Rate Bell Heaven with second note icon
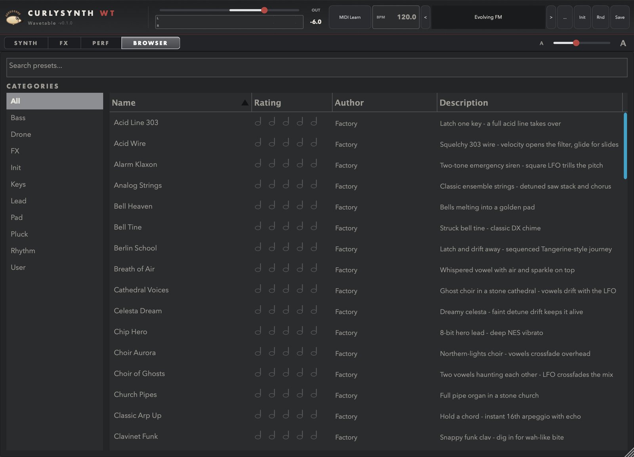This screenshot has height=457, width=634. click(x=272, y=205)
